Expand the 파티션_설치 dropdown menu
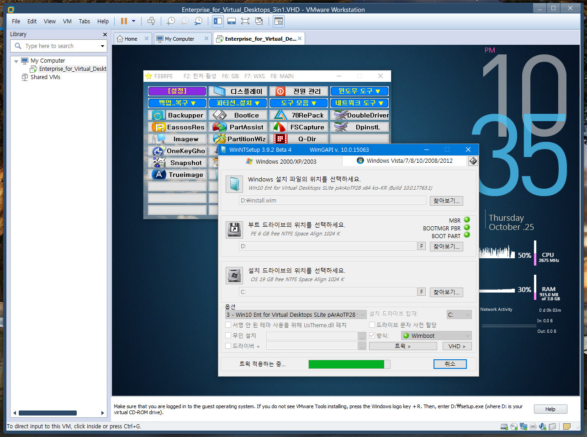The width and height of the screenshot is (587, 437). [238, 103]
